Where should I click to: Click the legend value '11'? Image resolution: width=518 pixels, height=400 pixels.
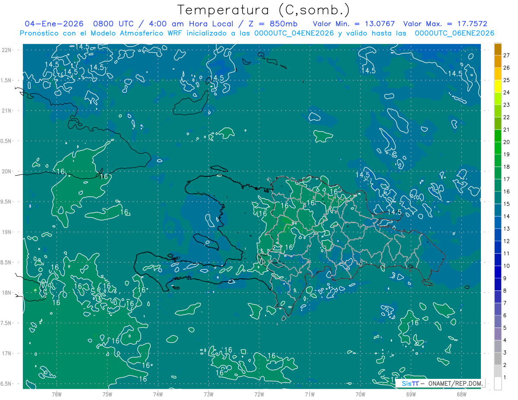tap(507, 254)
